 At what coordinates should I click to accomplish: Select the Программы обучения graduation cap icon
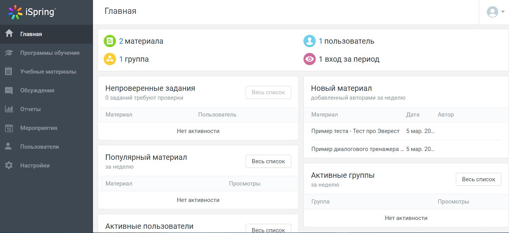pyautogui.click(x=8, y=53)
